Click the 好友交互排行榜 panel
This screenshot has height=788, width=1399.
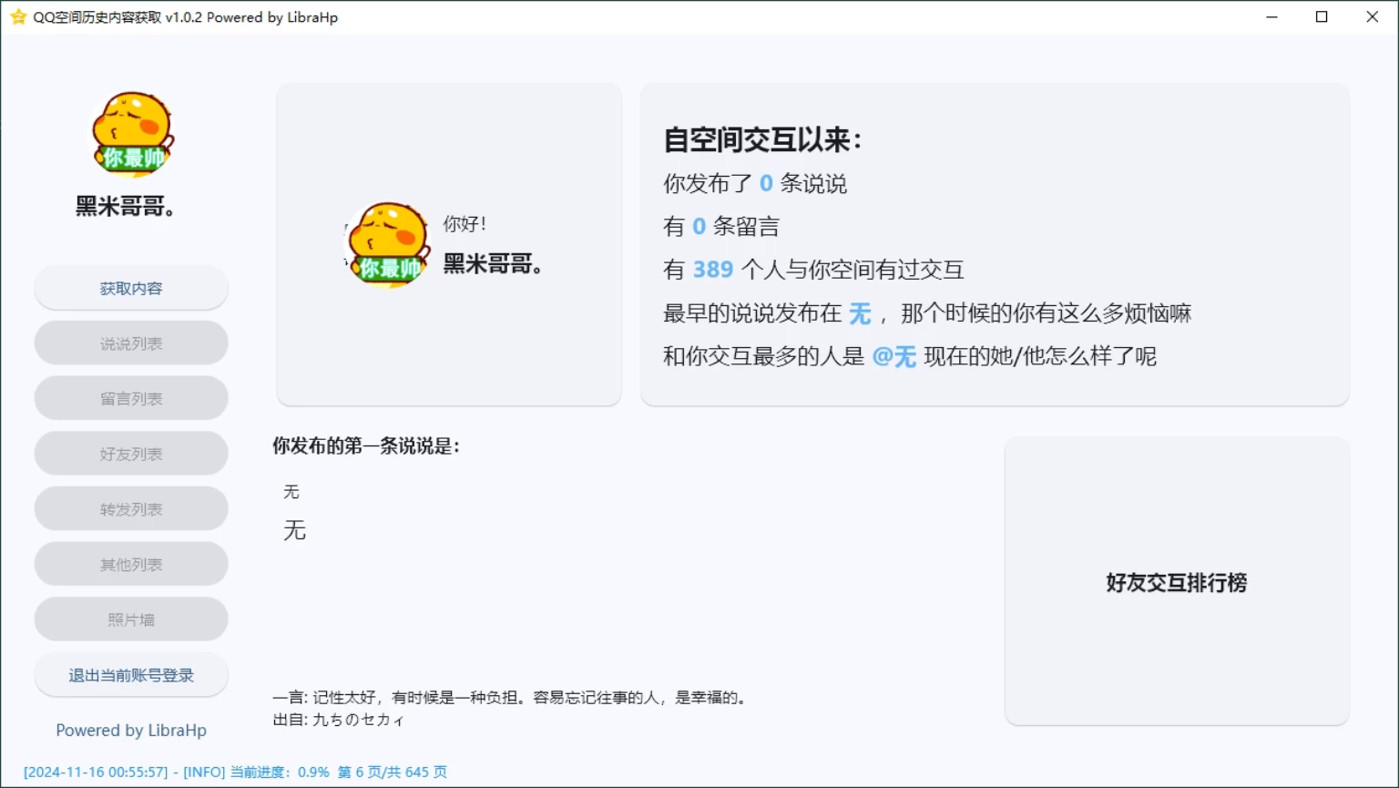(1176, 583)
